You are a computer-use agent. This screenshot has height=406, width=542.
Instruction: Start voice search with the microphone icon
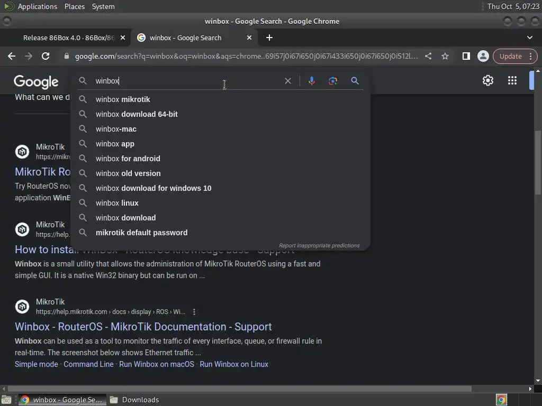coord(311,81)
